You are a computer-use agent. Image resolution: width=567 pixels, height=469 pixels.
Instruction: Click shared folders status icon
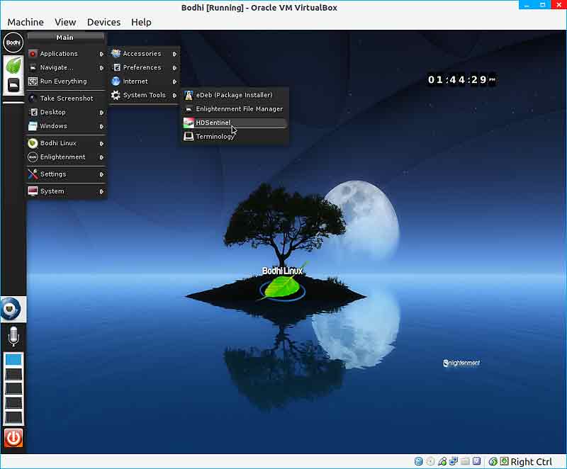(x=465, y=461)
